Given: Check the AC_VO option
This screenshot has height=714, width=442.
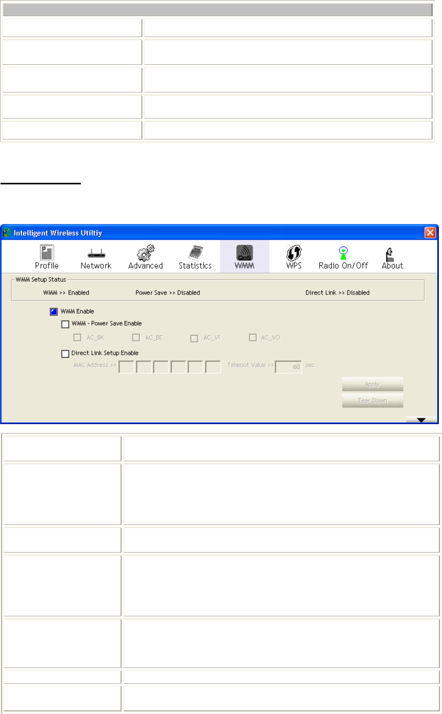Looking at the screenshot, I should 253,338.
